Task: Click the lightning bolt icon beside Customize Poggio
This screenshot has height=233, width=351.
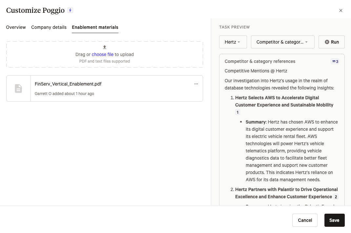Action: pos(70,10)
